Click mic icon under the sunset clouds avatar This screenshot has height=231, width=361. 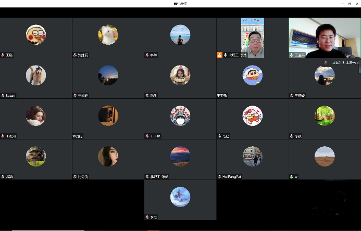point(147,176)
